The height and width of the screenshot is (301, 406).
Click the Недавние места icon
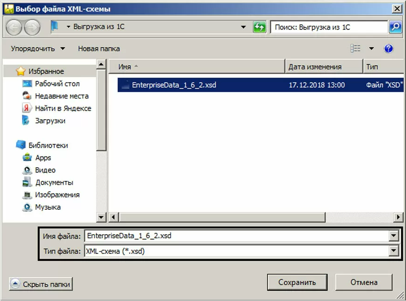27,96
